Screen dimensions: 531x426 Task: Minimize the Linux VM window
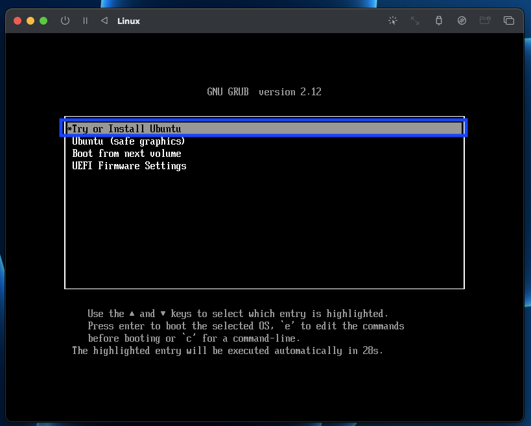pos(30,21)
